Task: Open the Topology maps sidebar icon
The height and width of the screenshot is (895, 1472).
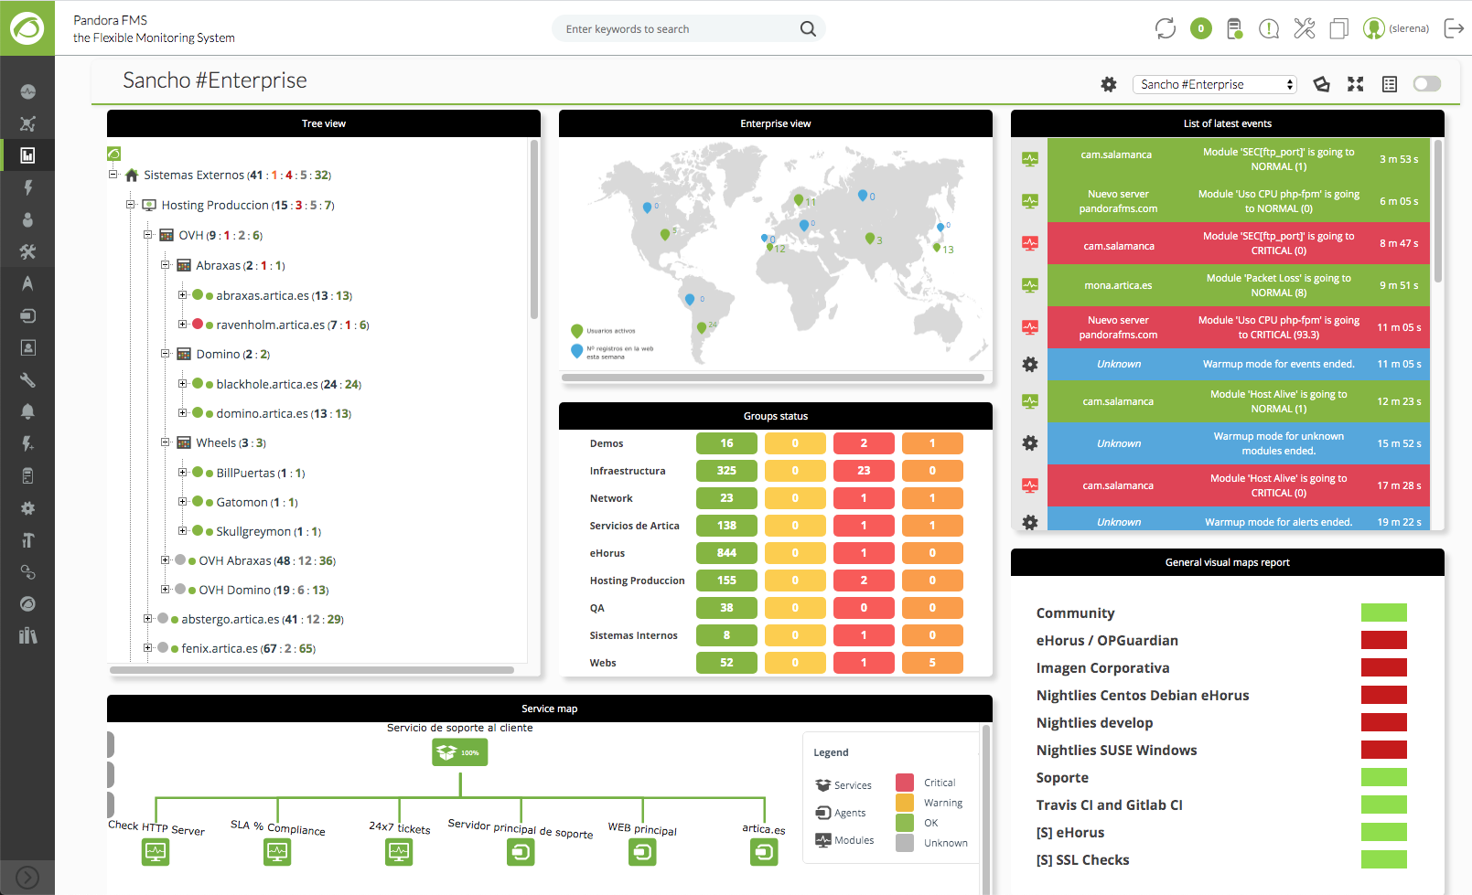Action: [27, 123]
